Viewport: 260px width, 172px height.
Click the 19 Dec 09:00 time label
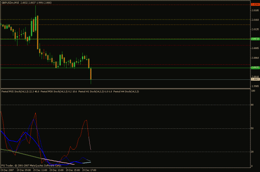point(24,170)
